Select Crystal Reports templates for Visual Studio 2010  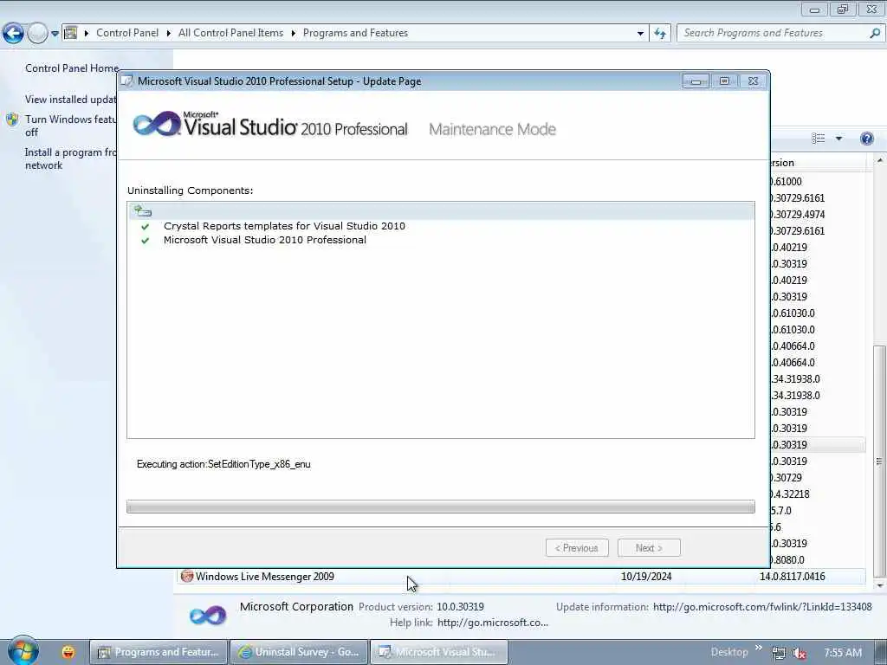pyautogui.click(x=284, y=226)
